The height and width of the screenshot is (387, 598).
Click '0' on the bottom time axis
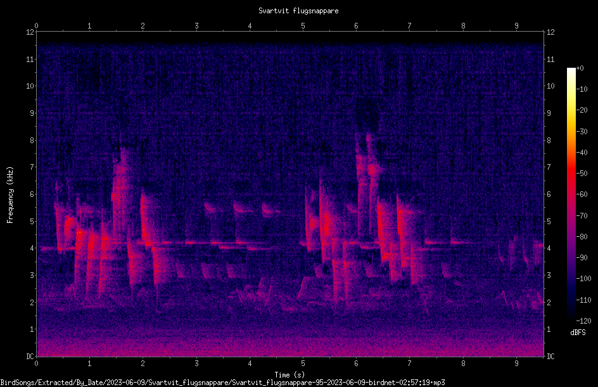(36, 364)
